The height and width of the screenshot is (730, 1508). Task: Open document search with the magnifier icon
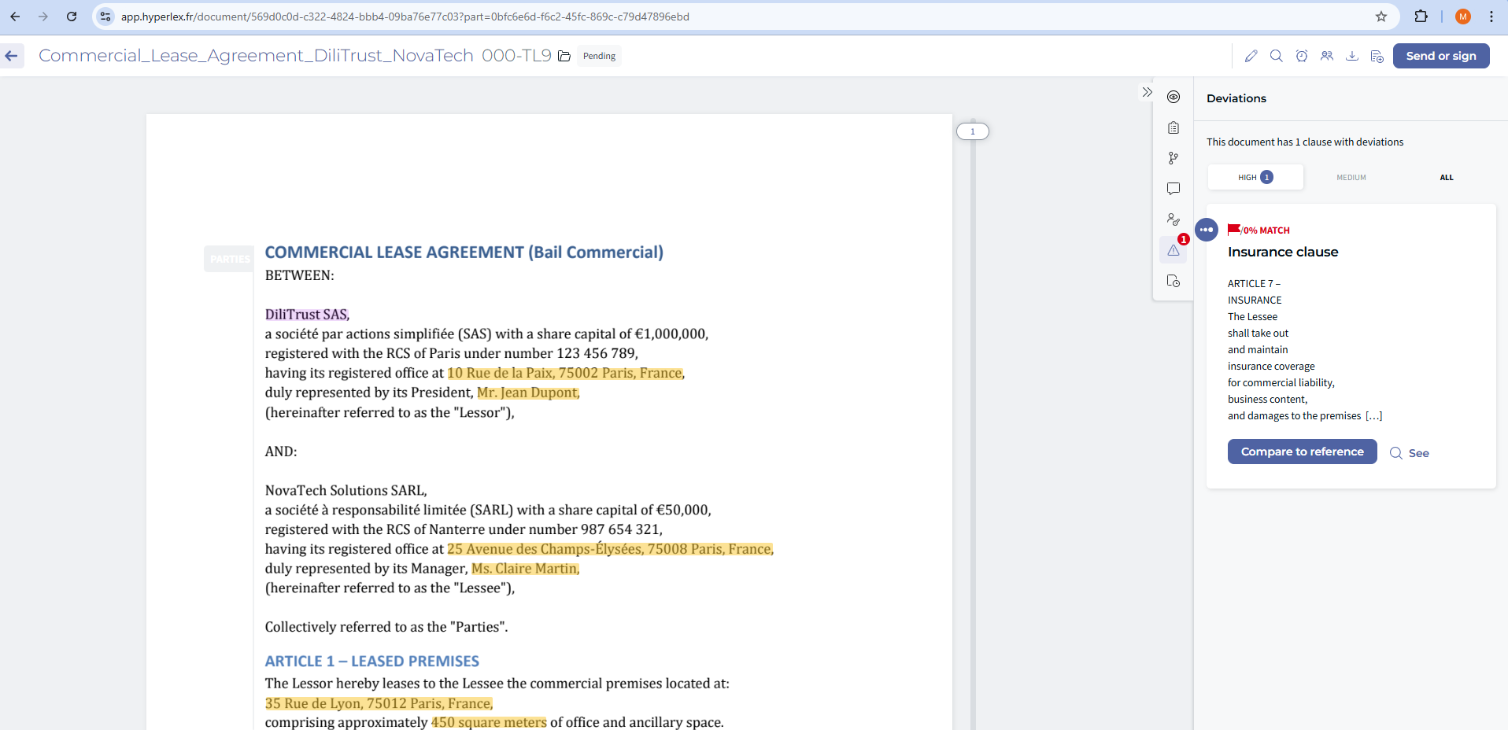pos(1276,56)
